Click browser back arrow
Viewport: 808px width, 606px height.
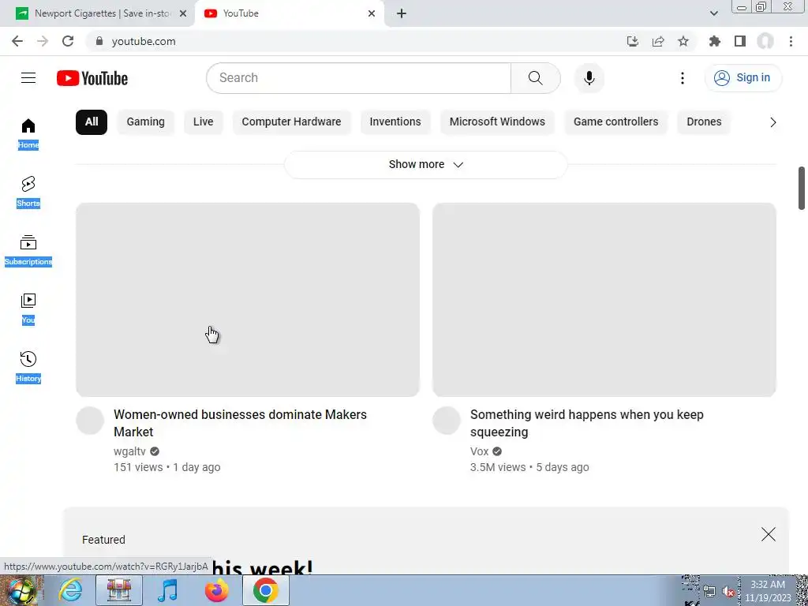pos(17,41)
